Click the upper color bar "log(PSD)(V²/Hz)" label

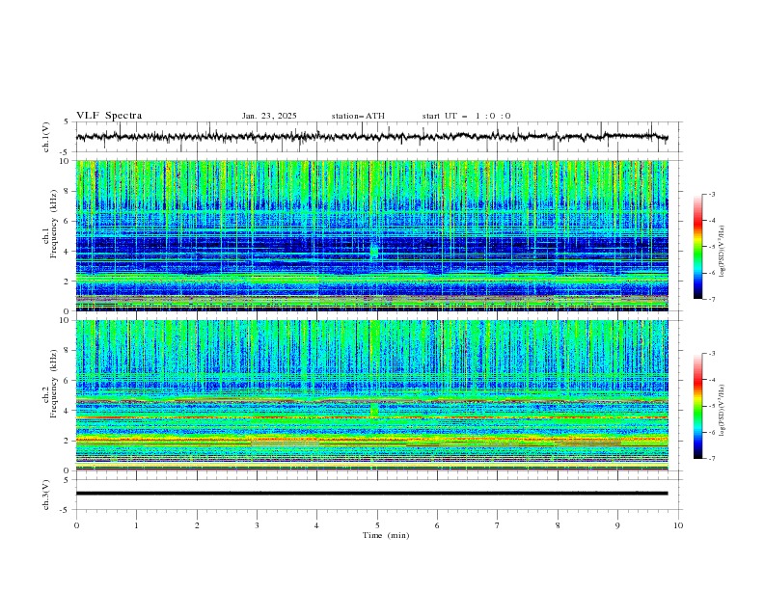point(723,251)
